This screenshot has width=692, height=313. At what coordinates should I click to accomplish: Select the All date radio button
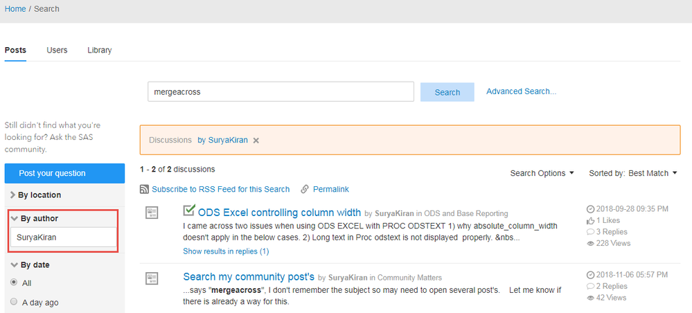point(14,283)
